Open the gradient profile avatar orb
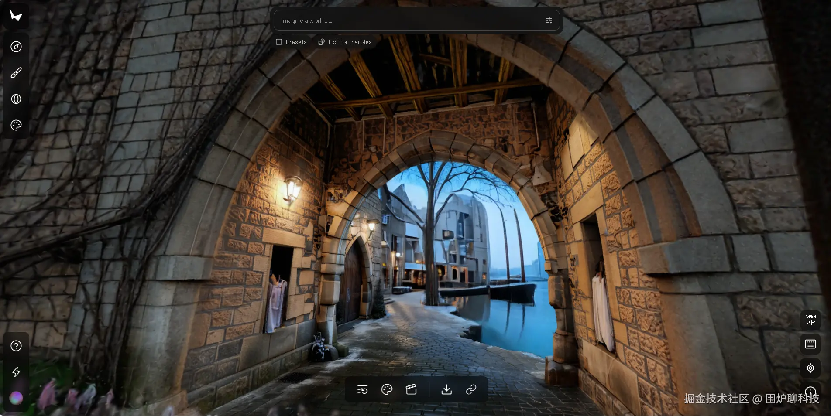Viewport: 831px width, 416px height. tap(16, 398)
